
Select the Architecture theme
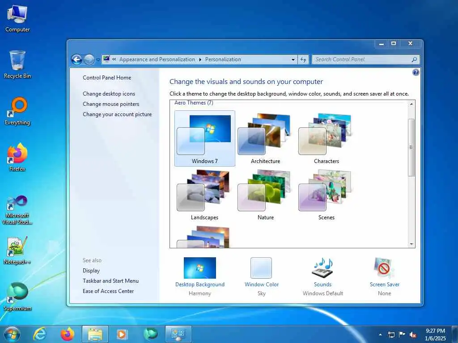pos(265,138)
